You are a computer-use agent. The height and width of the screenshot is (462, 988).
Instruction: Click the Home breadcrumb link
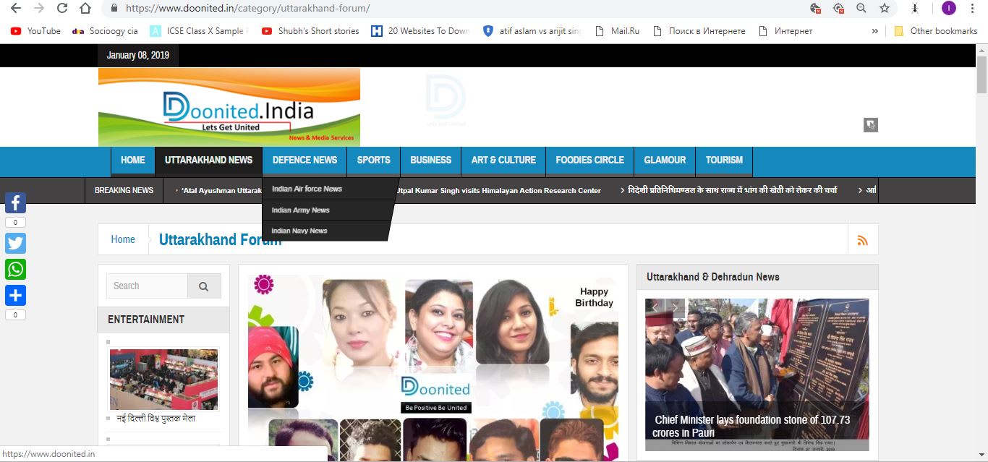pos(123,239)
